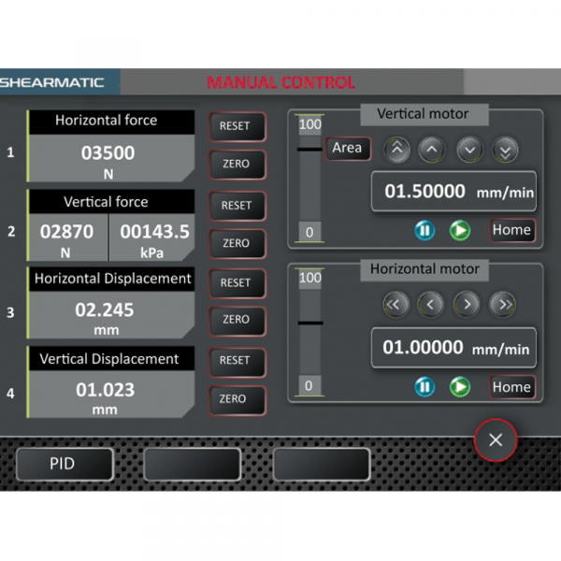Open the PID settings
Screen dimensions: 561x561
coord(63,464)
